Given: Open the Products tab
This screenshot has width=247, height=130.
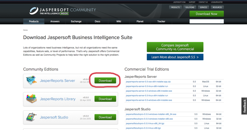Looking at the screenshot, I should tap(34, 21).
